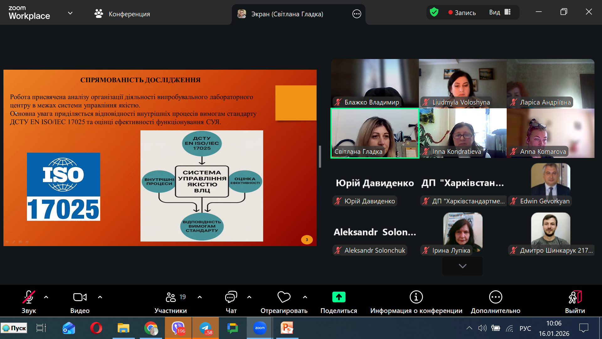Leave meeting with the Выйти button

pyautogui.click(x=575, y=297)
